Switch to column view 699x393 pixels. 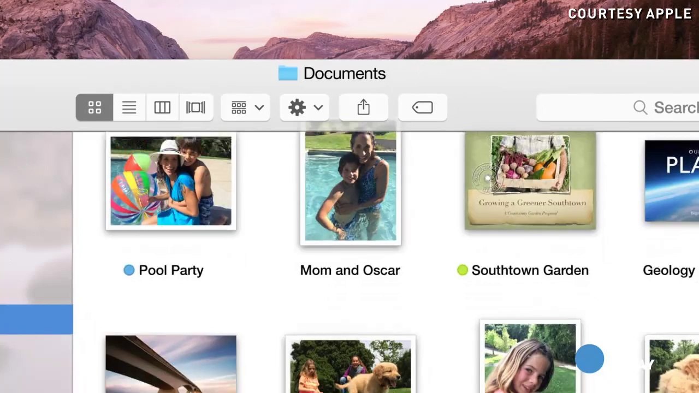[x=162, y=108]
